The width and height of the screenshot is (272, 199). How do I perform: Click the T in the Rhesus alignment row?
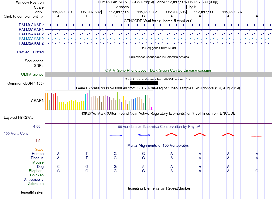87,158
